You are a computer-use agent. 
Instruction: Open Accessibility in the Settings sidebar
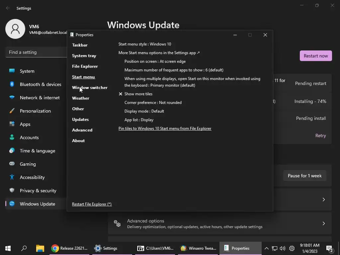tap(36, 177)
